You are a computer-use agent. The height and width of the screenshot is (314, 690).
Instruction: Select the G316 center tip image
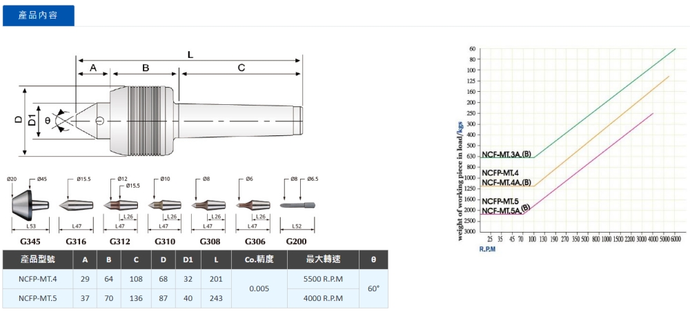[x=76, y=205]
